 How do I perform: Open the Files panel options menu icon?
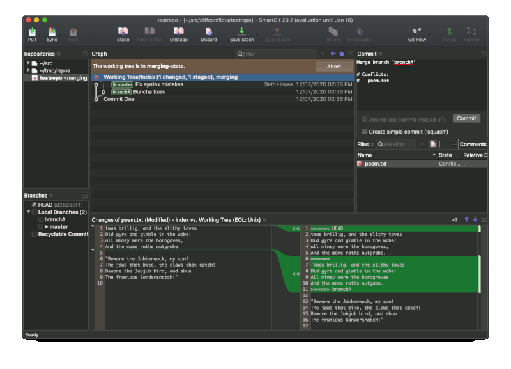(454, 144)
